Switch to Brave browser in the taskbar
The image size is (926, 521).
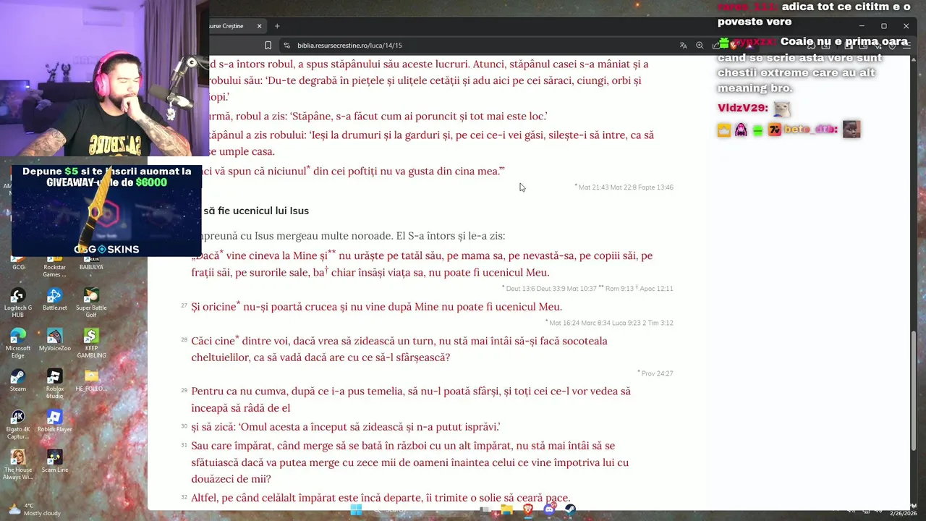[528, 510]
